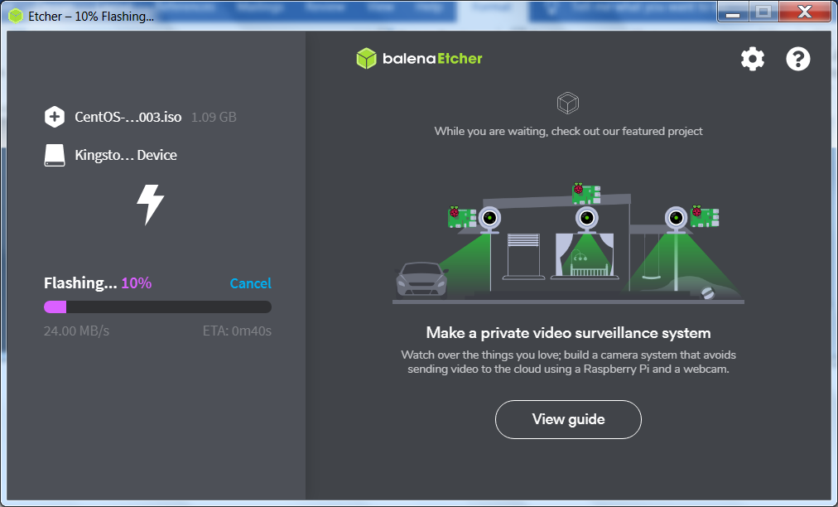This screenshot has height=507, width=838.
Task: Click the lightning bolt flash icon
Action: click(x=150, y=205)
